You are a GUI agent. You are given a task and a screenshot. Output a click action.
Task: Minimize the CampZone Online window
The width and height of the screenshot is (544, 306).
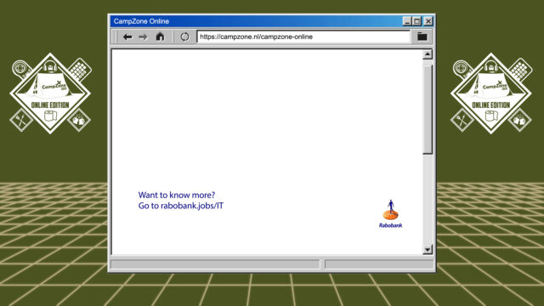click(x=407, y=21)
